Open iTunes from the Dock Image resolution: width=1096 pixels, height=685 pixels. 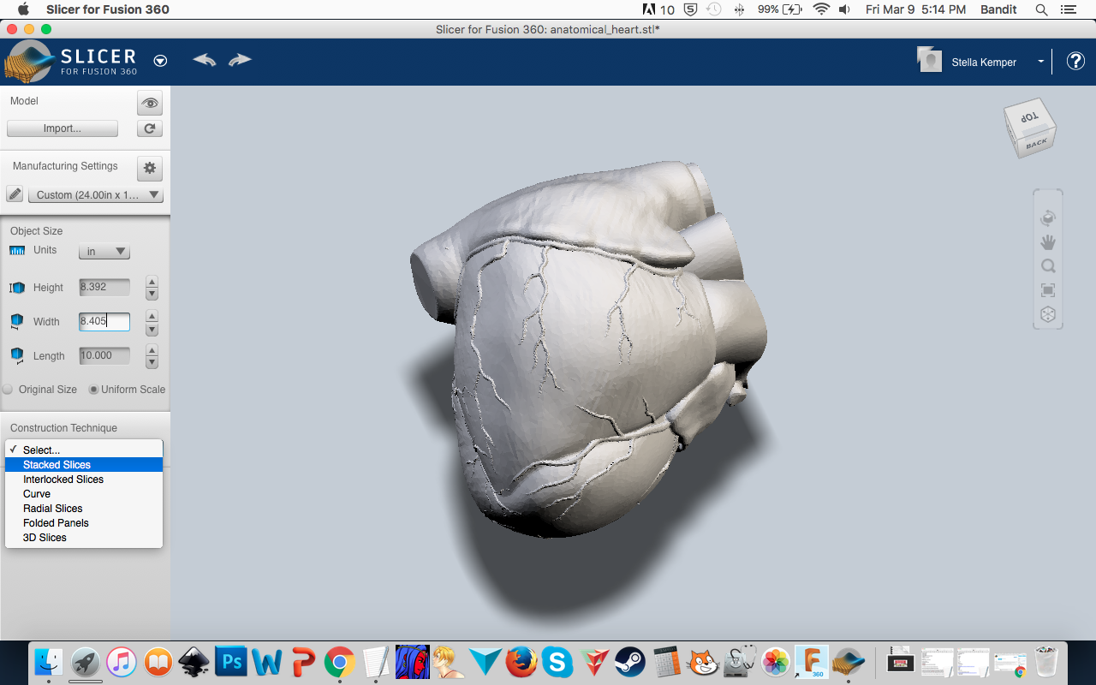click(122, 662)
